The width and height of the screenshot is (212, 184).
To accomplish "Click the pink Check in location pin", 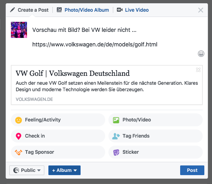I will [19, 136].
